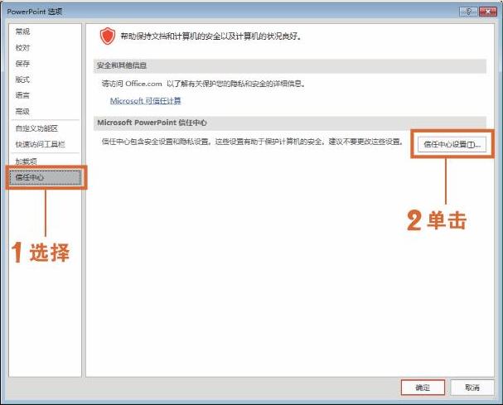Click the 帮助保持文档和计算机的安全 banner text

210,36
